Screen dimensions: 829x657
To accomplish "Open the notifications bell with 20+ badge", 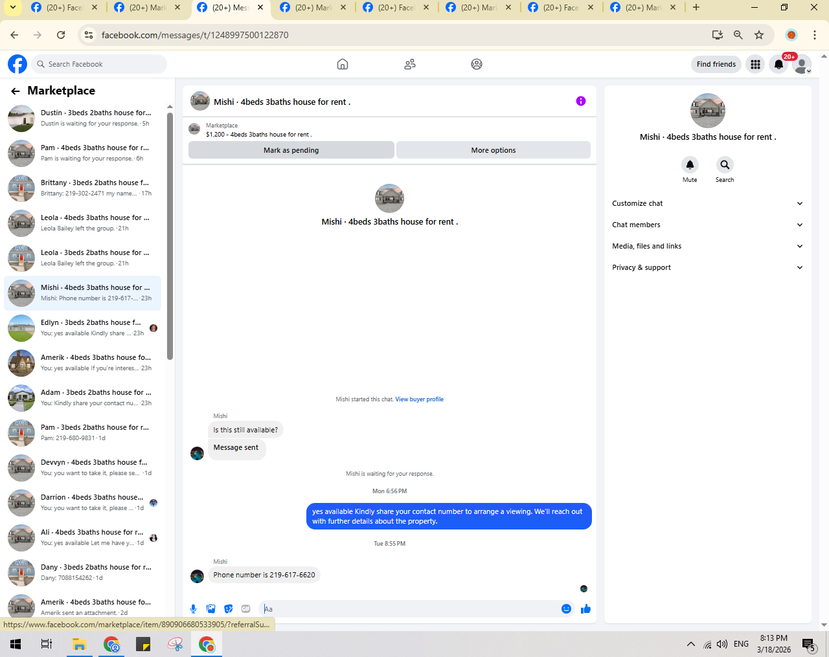I will pos(779,64).
